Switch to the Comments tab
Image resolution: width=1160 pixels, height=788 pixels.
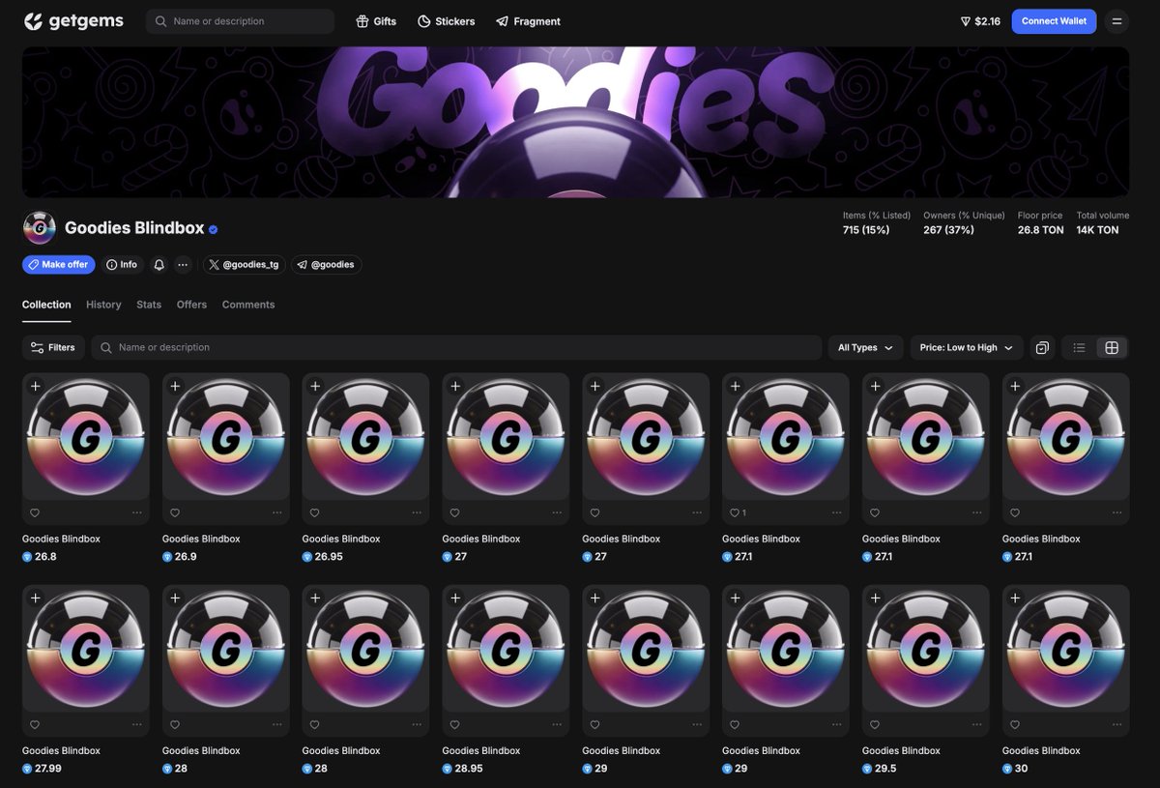coord(248,305)
